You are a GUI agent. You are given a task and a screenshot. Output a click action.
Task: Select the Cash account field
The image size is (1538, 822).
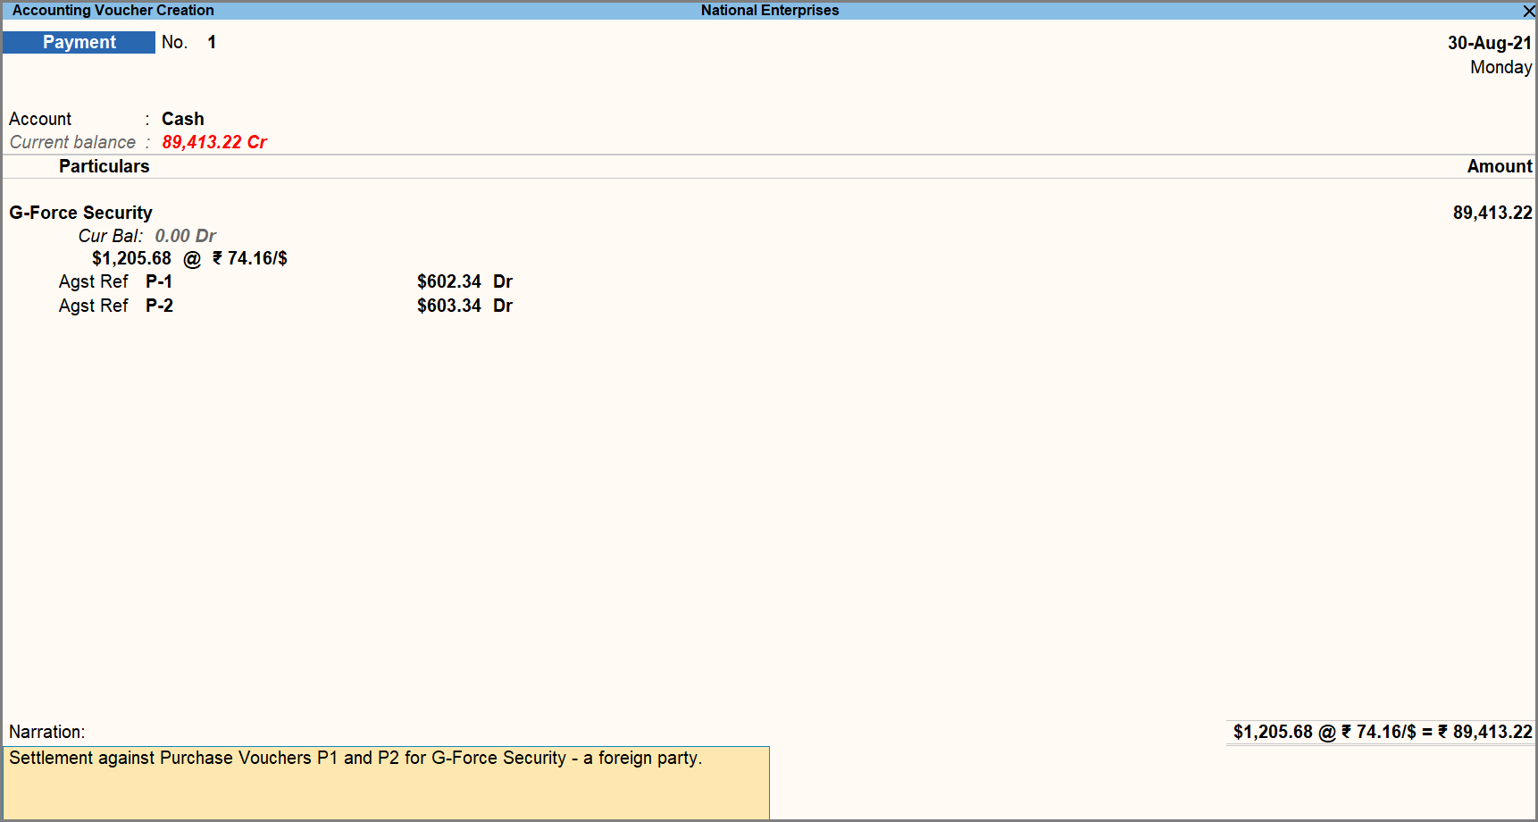pos(183,119)
